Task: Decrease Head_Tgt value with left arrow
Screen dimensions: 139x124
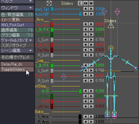Action: click(86, 9)
